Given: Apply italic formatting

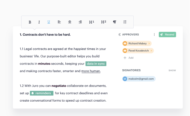Looking at the screenshot, I should tap(39, 22).
